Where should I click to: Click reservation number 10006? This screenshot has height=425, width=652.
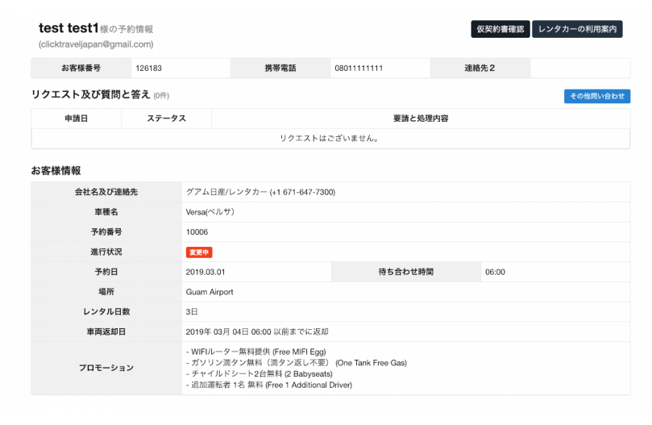point(197,232)
